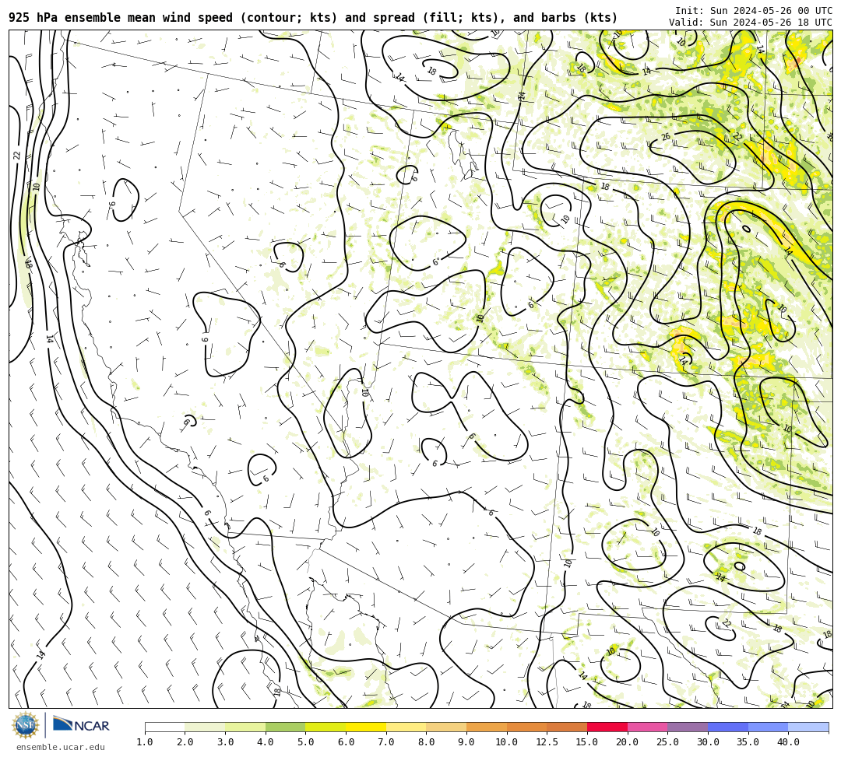
Task: Pick the white 1.0–2.0 colorbar swatch
Action: pos(164,727)
